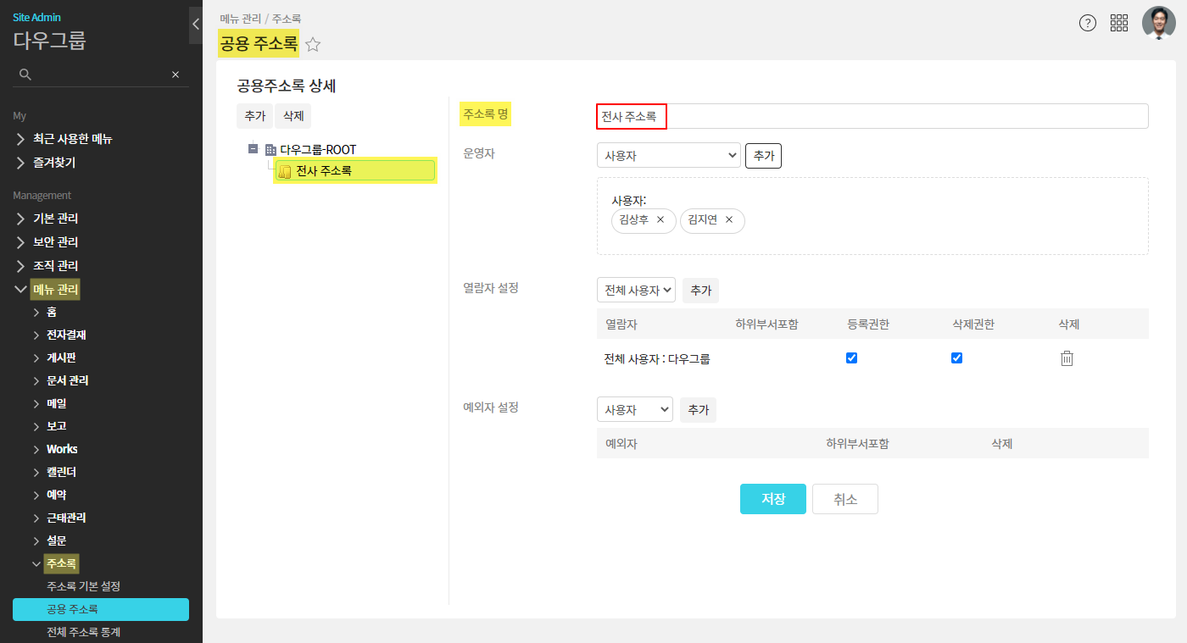
Task: Toggle the 삭제권한 checkbox
Action: point(956,358)
